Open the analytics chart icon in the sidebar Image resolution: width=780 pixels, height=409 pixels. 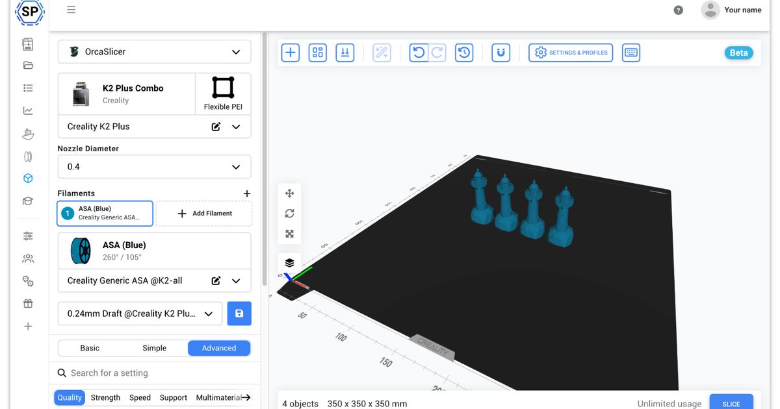tap(27, 110)
